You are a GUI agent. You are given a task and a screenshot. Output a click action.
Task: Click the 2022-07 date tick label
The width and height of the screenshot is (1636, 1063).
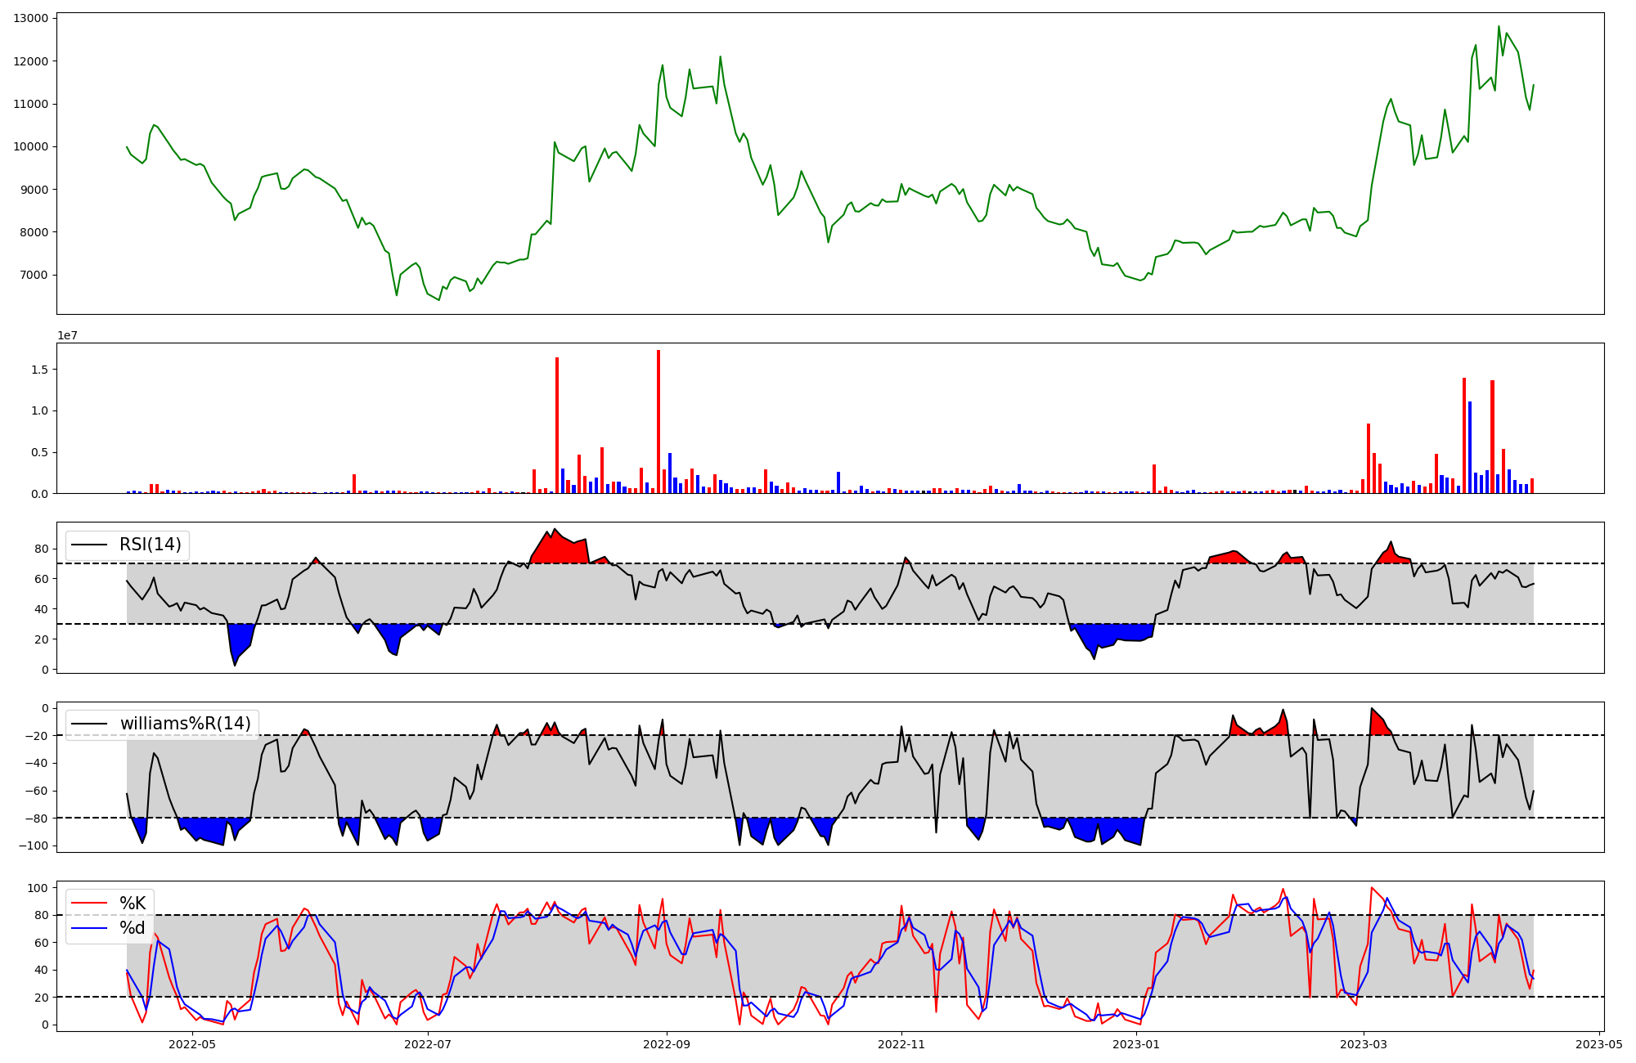click(x=428, y=1044)
